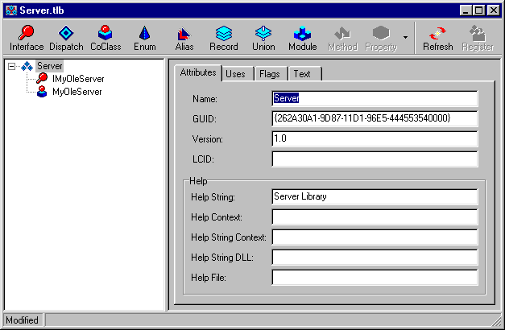Click the Alias toolbar icon
Screen dimensions: 505x330
tap(184, 38)
